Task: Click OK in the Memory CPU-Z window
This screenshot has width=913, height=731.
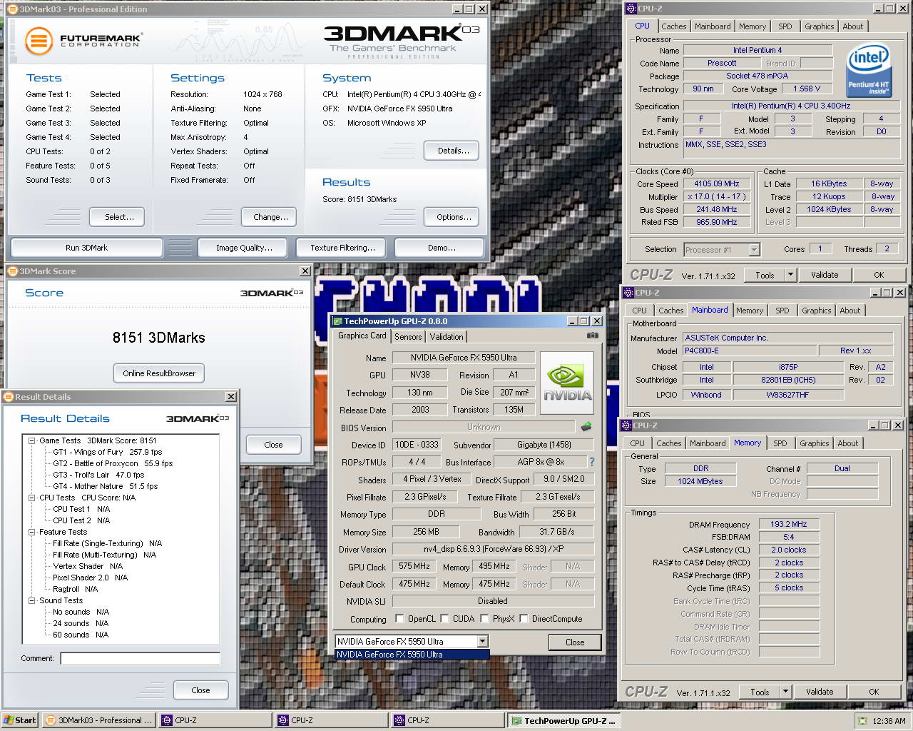Action: click(874, 692)
